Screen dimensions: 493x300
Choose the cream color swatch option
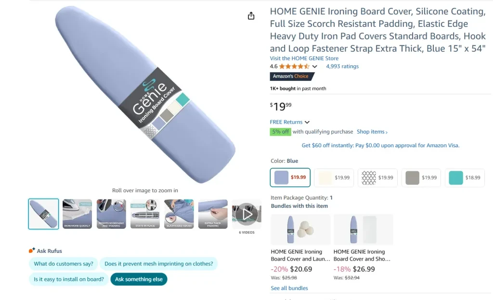(x=334, y=177)
